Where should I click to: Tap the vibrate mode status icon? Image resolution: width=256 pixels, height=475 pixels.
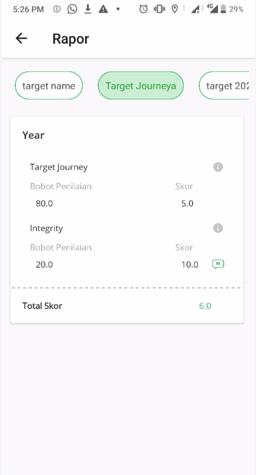coord(159,9)
